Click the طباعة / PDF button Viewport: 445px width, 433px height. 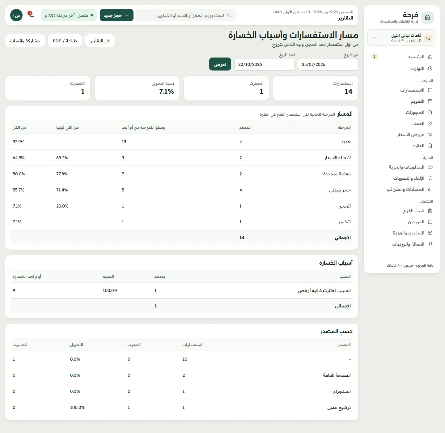click(65, 41)
